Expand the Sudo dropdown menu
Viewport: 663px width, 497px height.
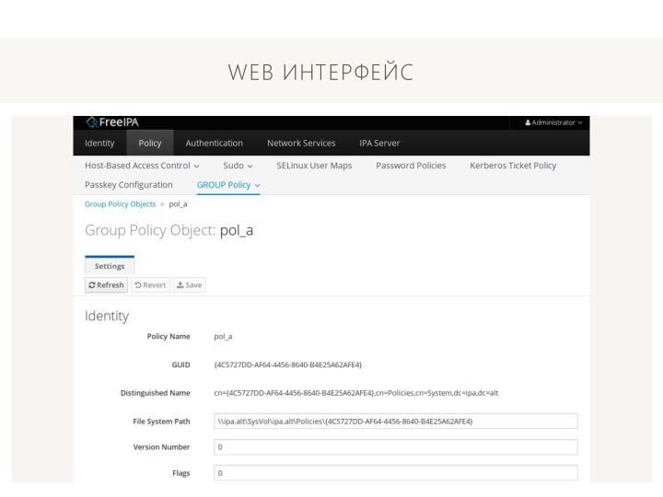(238, 166)
